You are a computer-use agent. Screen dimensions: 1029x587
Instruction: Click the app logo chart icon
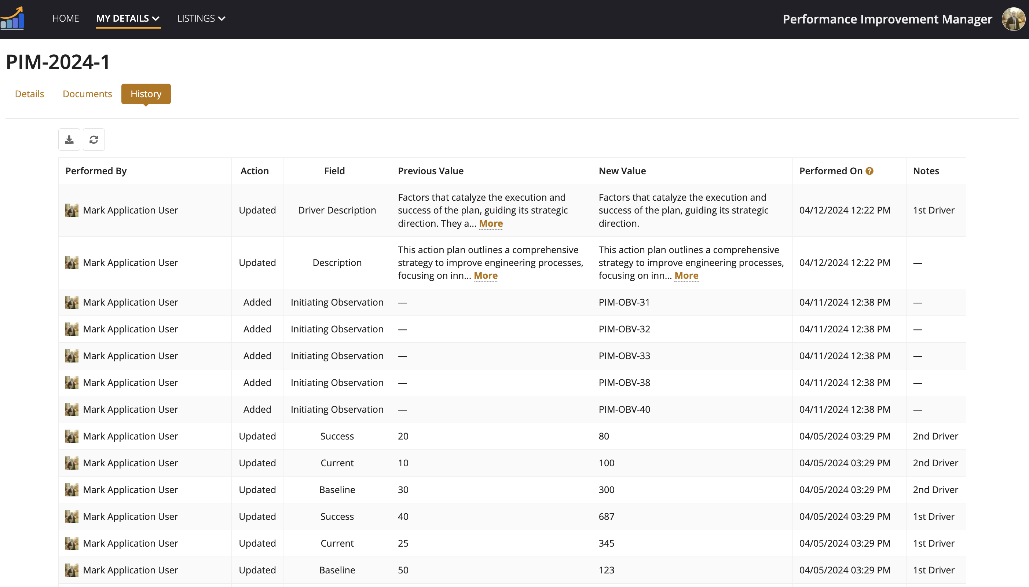click(12, 19)
